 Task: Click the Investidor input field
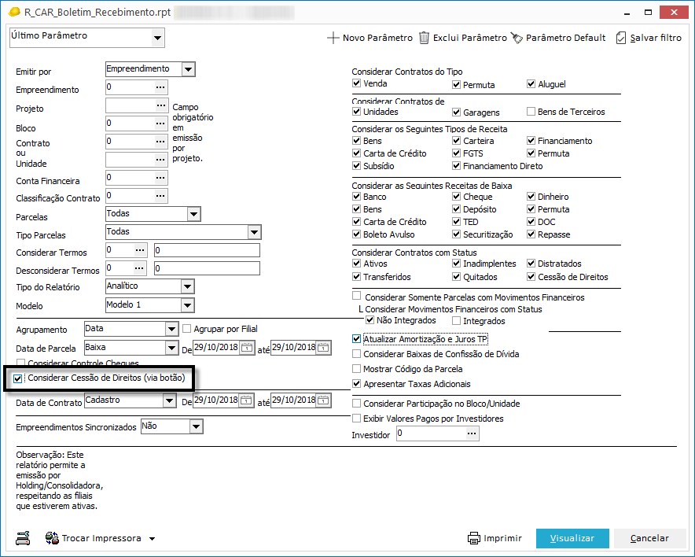[x=432, y=433]
